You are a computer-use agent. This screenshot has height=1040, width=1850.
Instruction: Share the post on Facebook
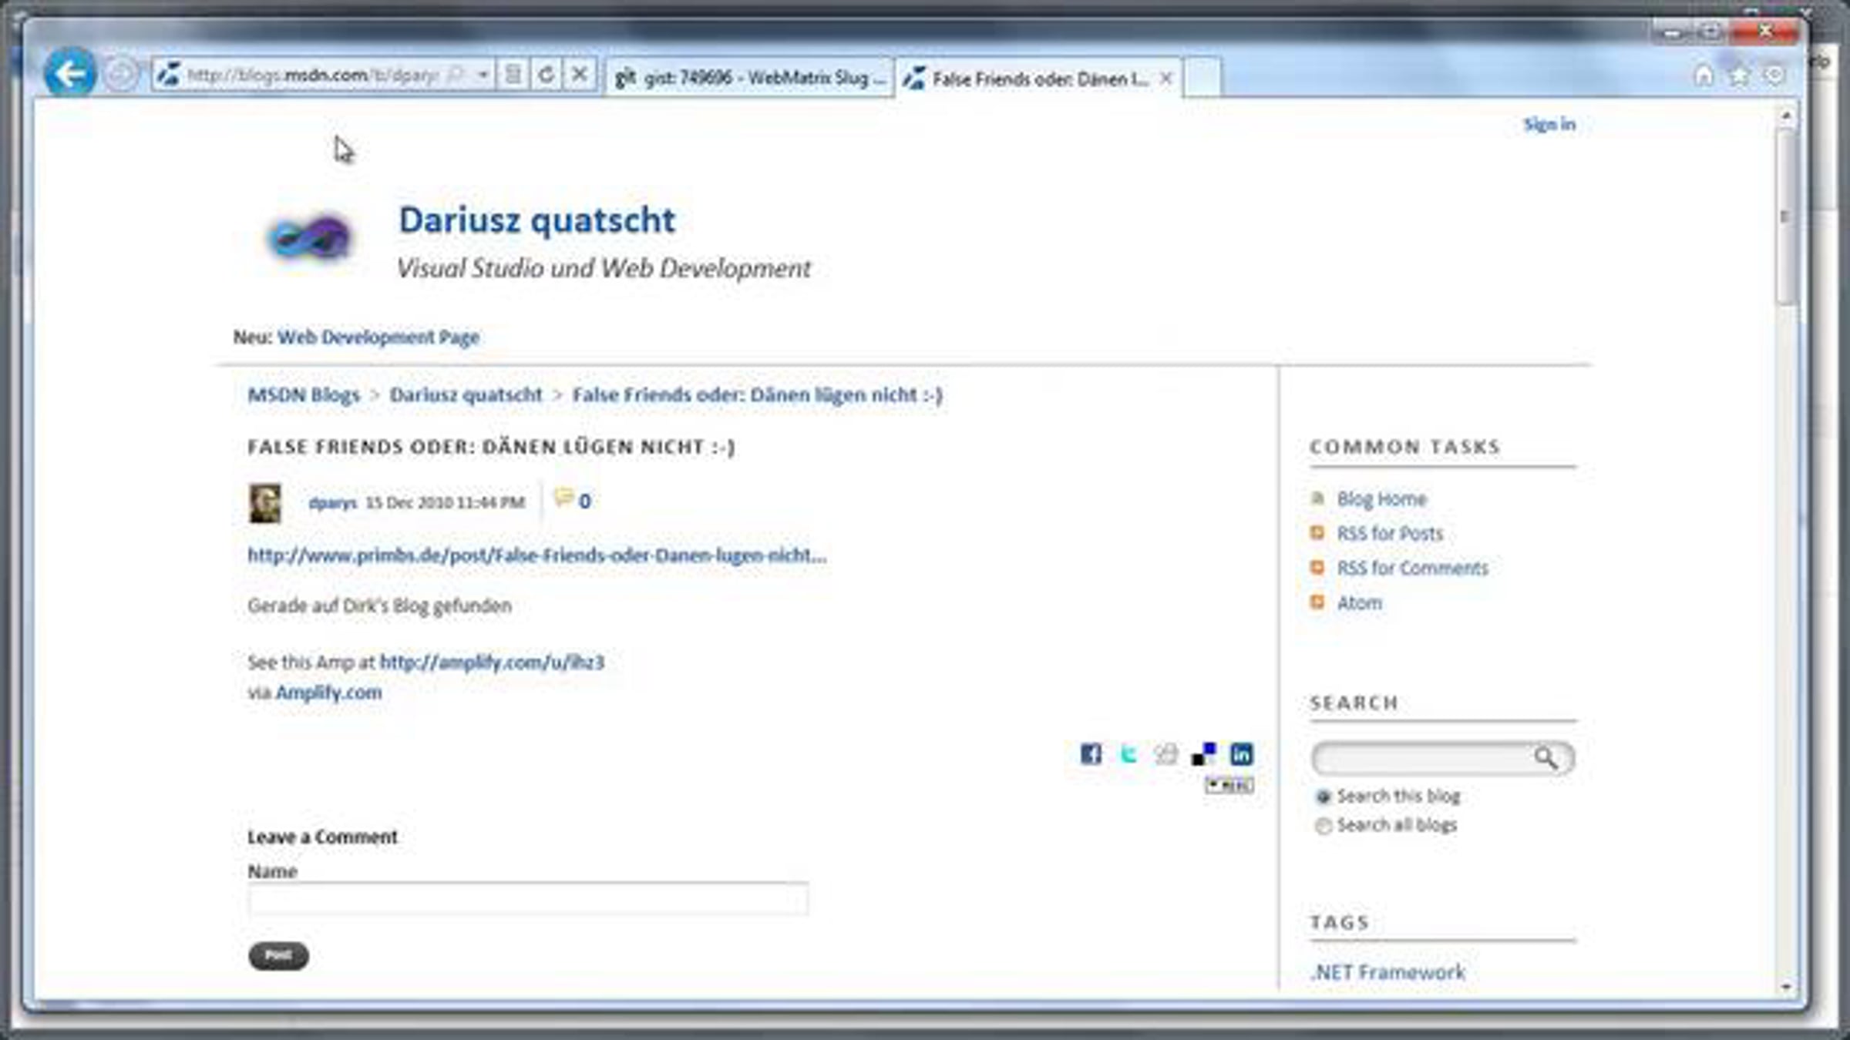1091,754
